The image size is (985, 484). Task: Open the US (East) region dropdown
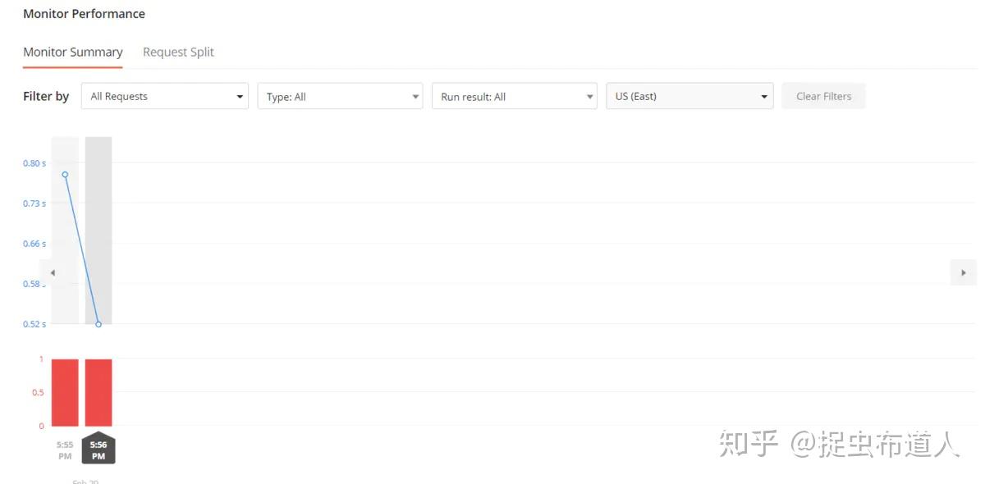point(689,96)
